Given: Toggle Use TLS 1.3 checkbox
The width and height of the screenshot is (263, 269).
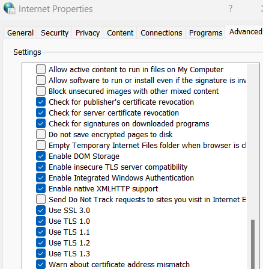Looking at the screenshot, I should point(41,253).
